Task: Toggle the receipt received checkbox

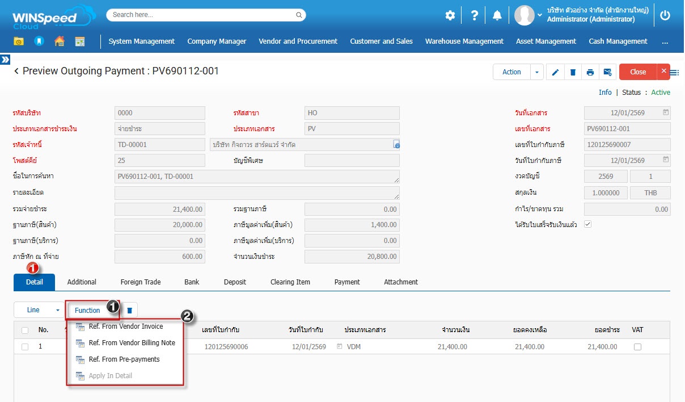Action: (587, 224)
